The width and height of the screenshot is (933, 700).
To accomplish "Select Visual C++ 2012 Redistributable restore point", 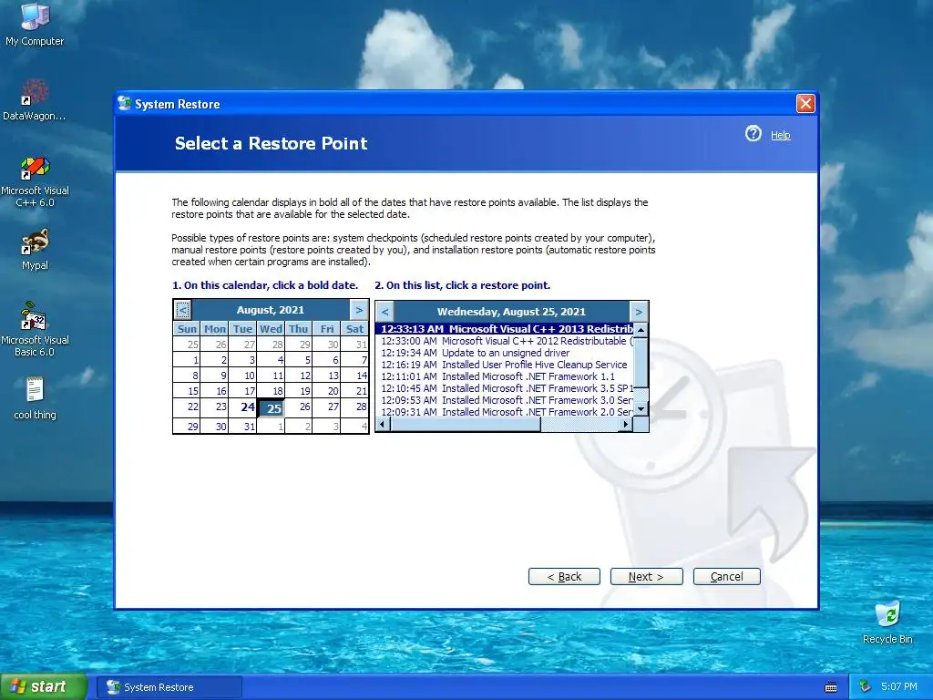I will 505,341.
